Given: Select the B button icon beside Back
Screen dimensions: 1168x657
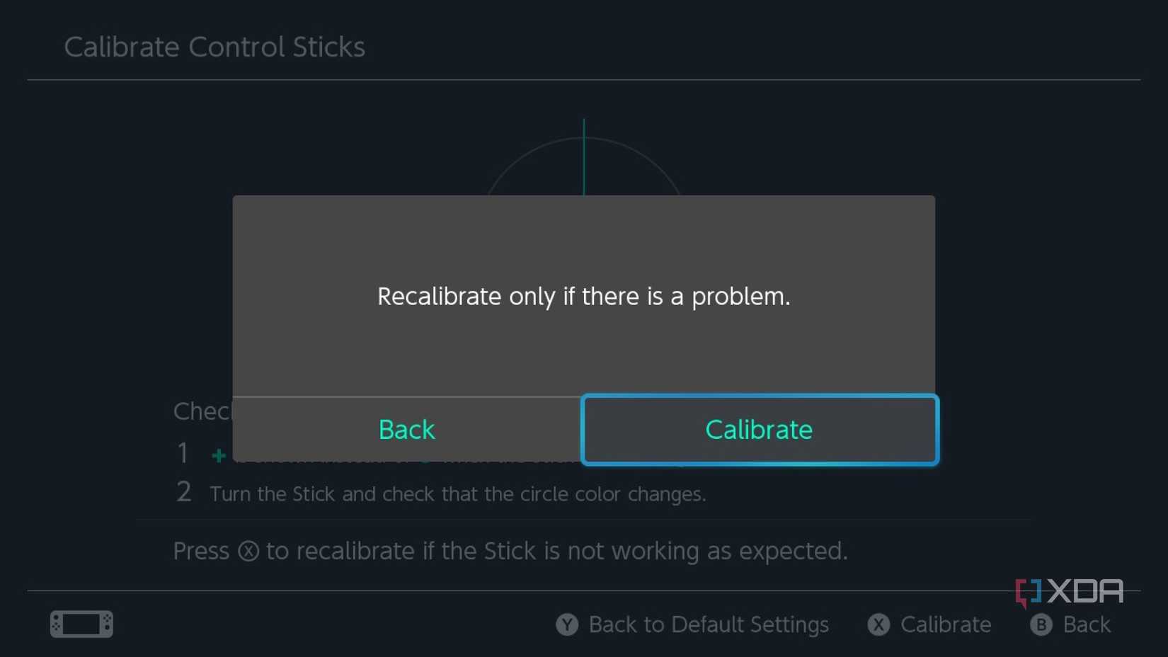Looking at the screenshot, I should coord(1040,624).
